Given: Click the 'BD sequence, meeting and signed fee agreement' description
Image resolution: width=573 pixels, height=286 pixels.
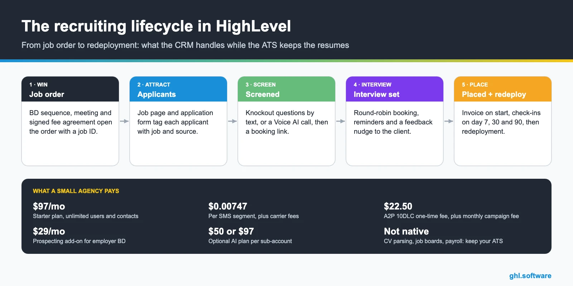Looking at the screenshot, I should [x=71, y=122].
